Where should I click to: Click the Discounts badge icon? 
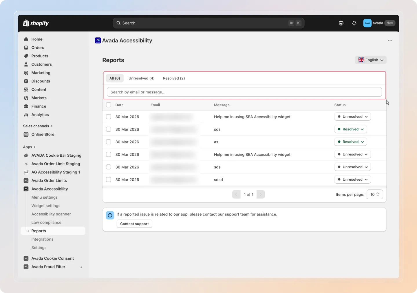click(26, 81)
